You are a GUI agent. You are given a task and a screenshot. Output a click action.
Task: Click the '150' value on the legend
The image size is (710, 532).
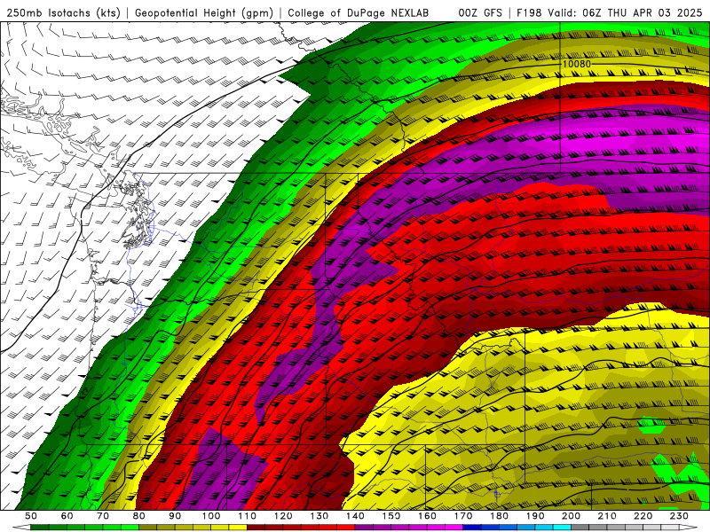391,516
